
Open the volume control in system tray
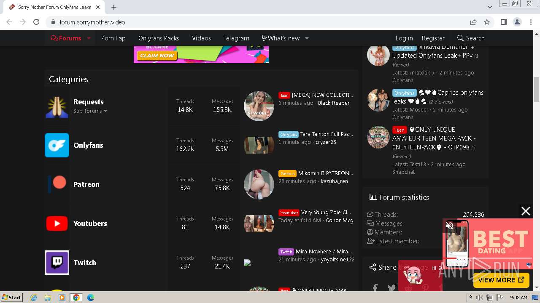(x=480, y=298)
